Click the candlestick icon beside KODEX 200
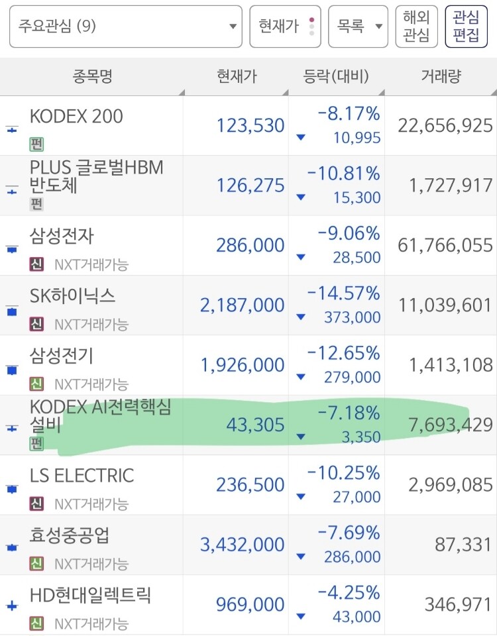This screenshot has width=497, height=636. [12, 130]
